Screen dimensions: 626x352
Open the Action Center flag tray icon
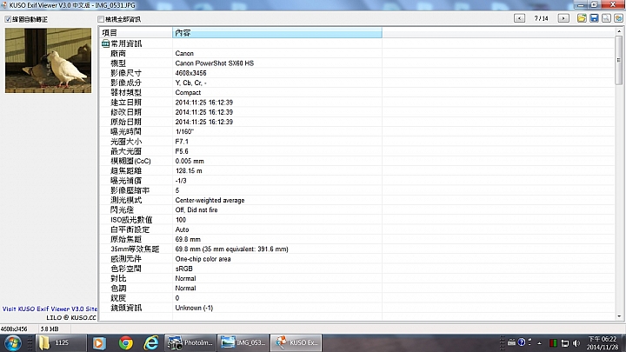pos(564,343)
